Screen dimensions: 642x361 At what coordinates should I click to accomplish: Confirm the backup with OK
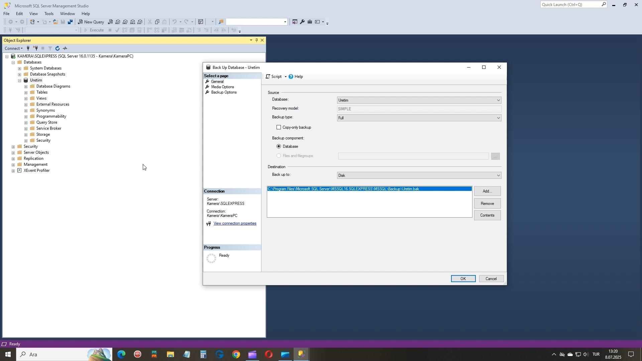point(463,279)
